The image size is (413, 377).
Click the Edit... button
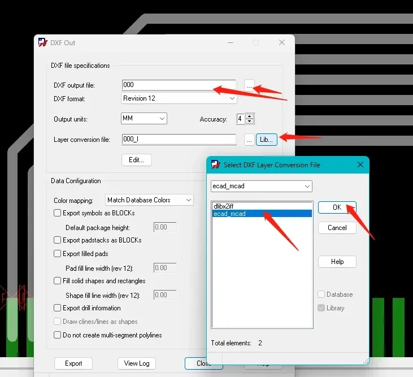click(x=136, y=159)
